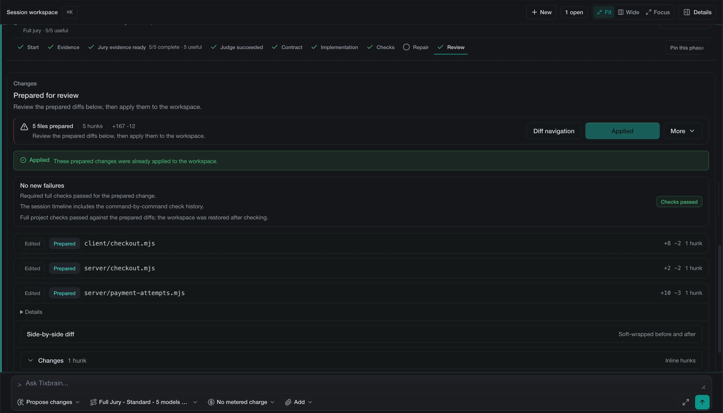
Task: Open the No metered charge dropdown
Action: click(241, 402)
